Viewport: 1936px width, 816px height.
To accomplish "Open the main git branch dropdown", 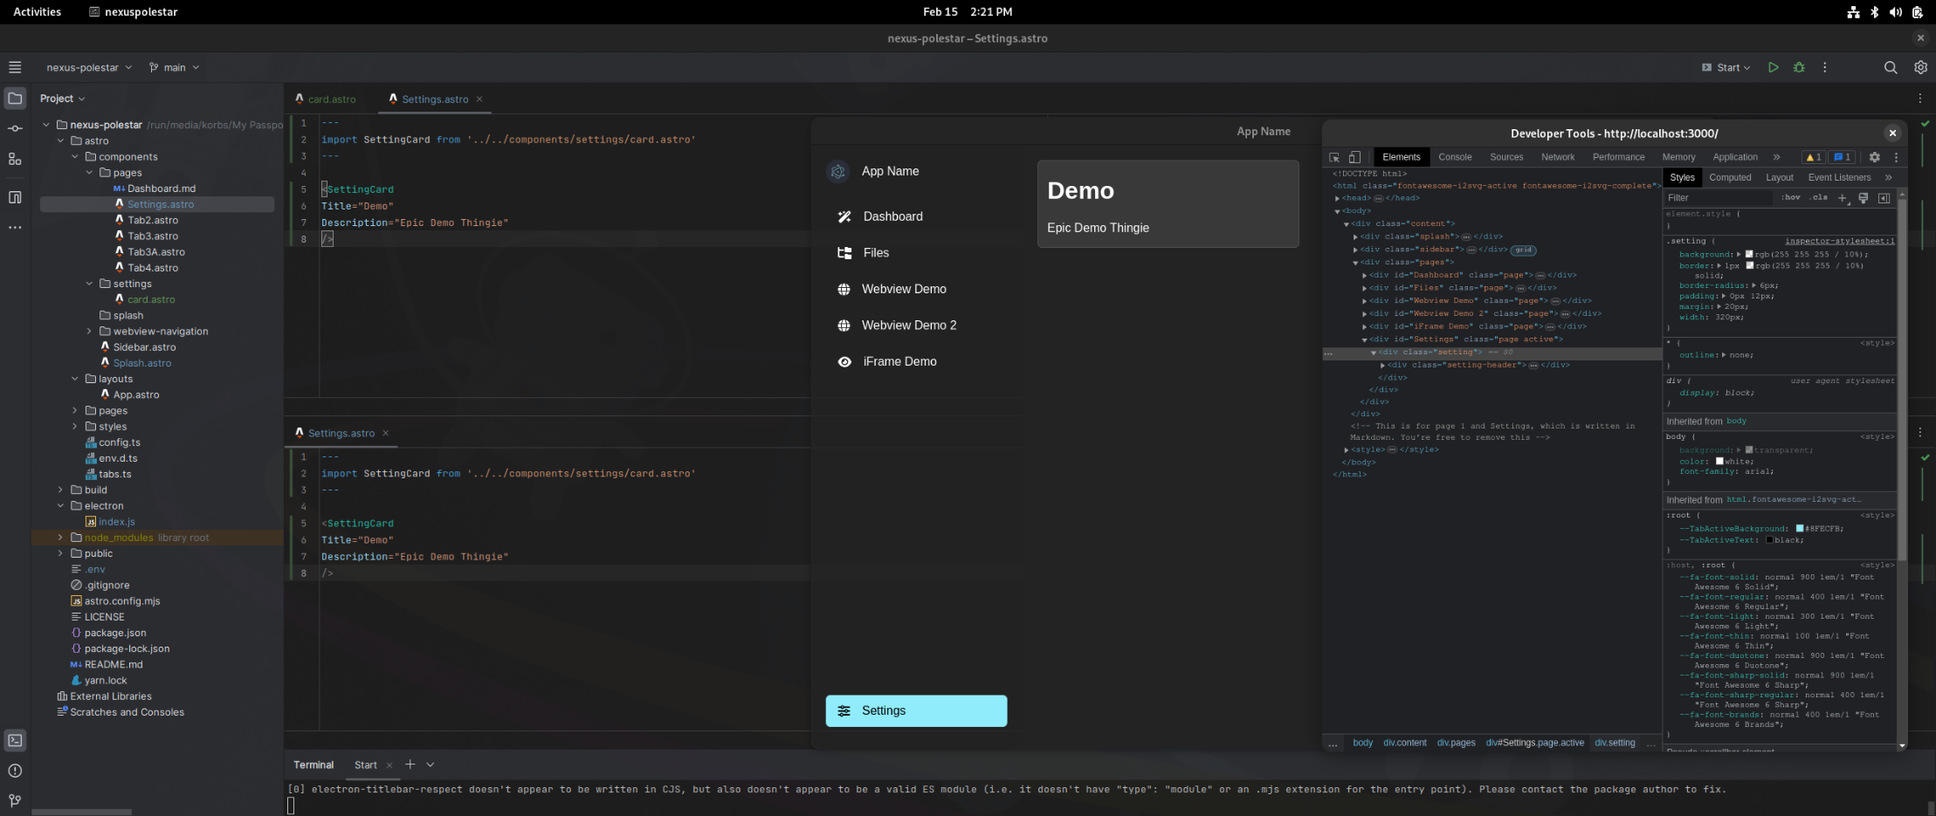I will click(x=175, y=67).
